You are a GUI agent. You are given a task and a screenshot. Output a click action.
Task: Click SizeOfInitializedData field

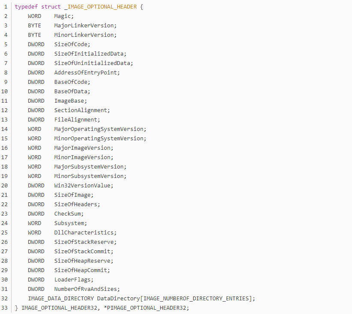(89, 54)
